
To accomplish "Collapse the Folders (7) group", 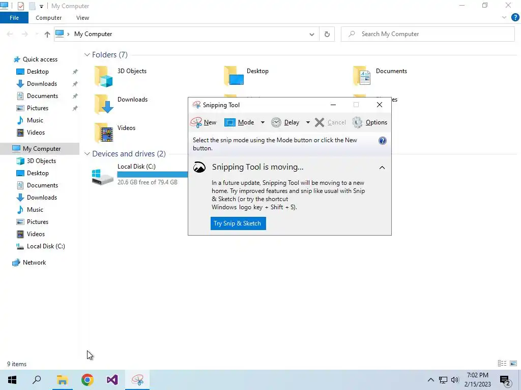I will [87, 55].
